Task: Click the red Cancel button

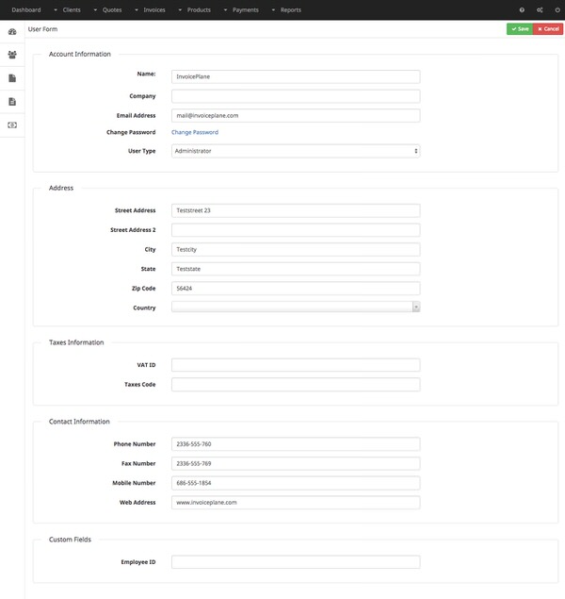Action: pyautogui.click(x=548, y=29)
